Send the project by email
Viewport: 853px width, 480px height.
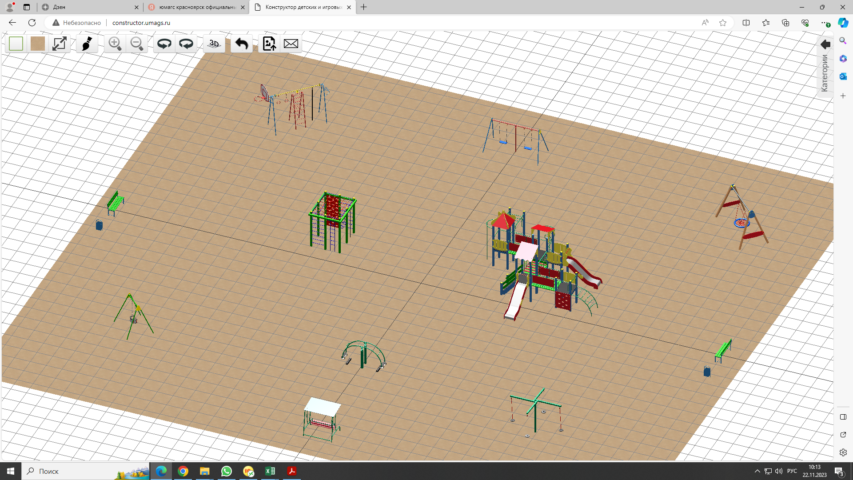point(291,44)
